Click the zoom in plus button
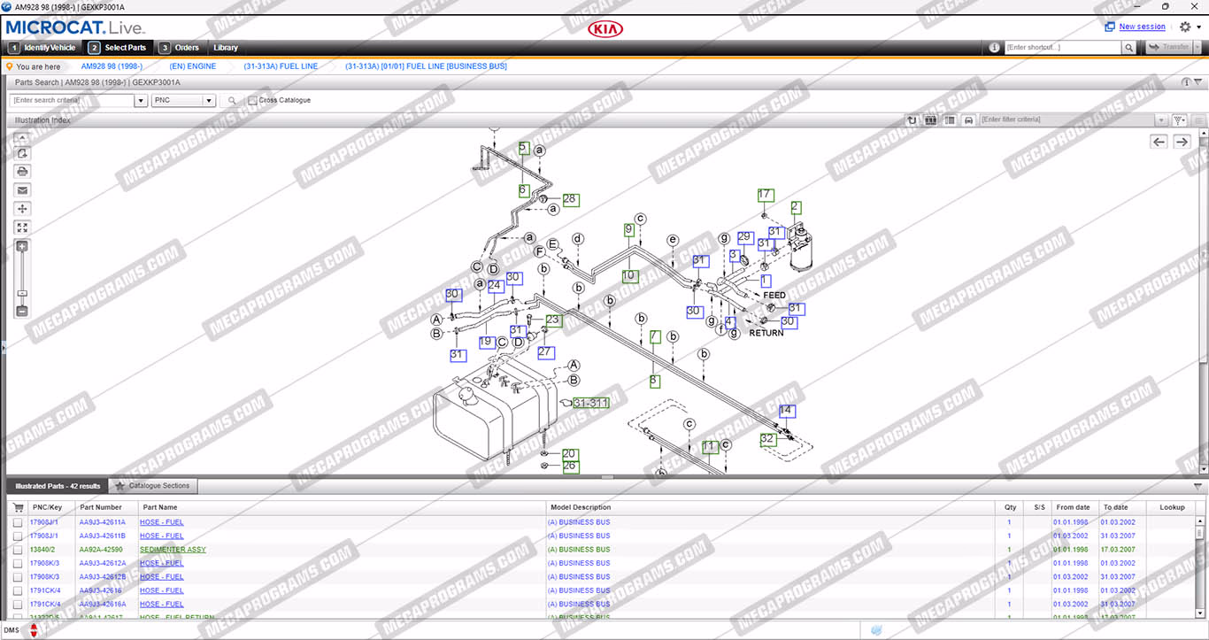 pyautogui.click(x=22, y=246)
